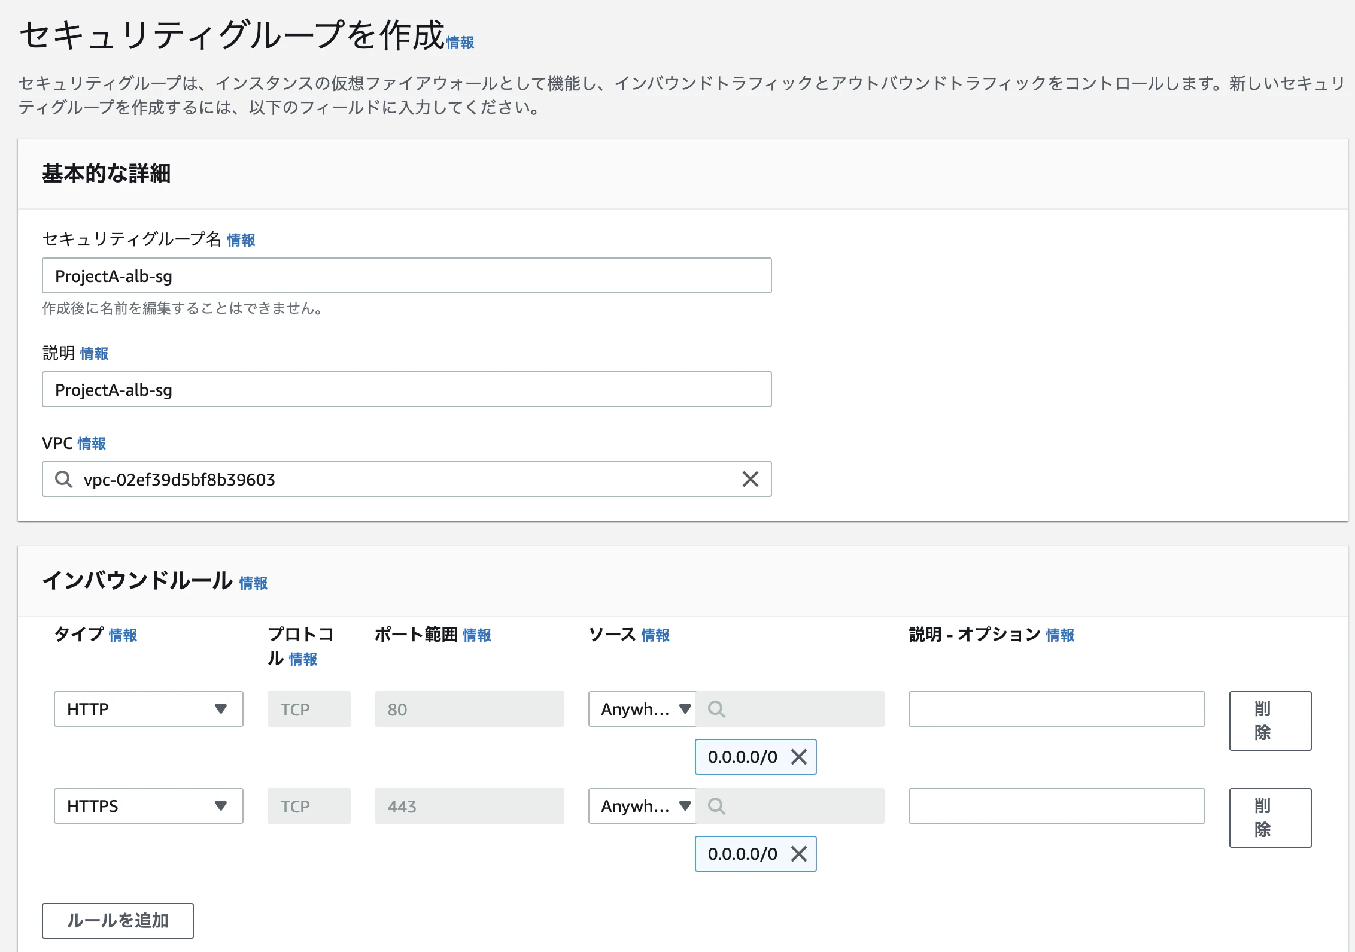The image size is (1355, 952).
Task: Click search icon in HTTP source field
Action: point(716,709)
